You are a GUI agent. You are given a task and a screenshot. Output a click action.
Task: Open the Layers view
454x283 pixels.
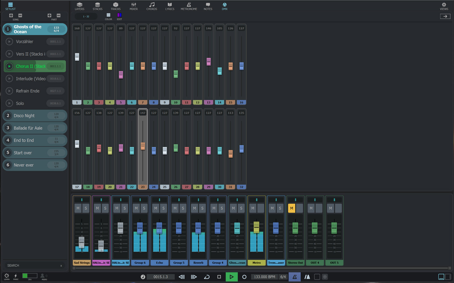(79, 6)
